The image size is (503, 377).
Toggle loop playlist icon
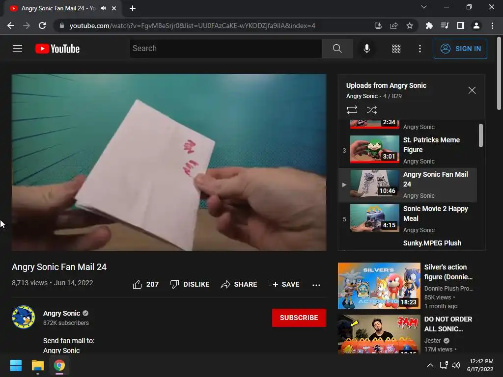point(352,110)
